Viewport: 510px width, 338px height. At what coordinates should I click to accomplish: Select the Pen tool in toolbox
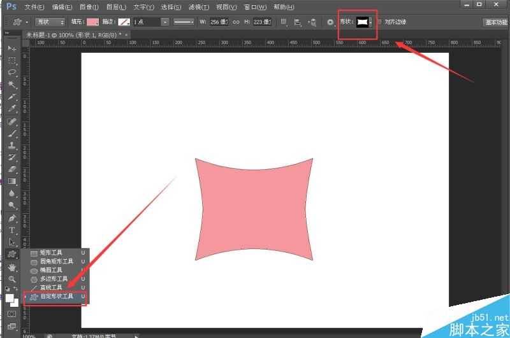click(11, 218)
